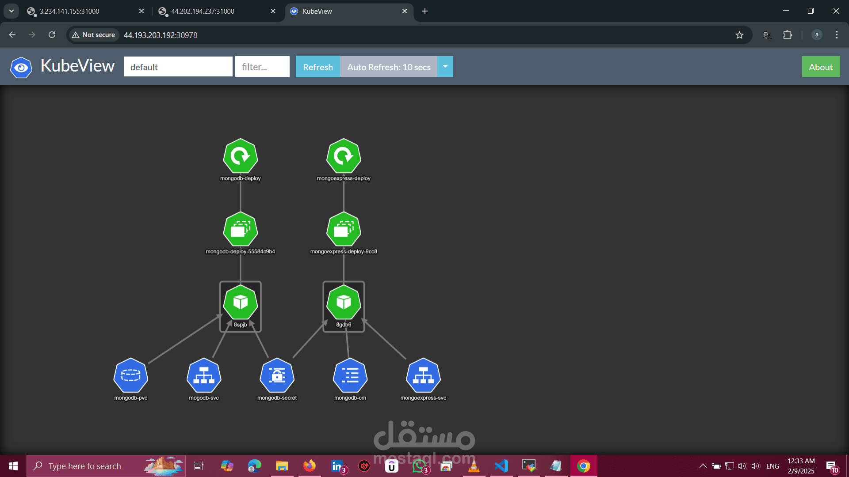Image resolution: width=849 pixels, height=477 pixels.
Task: Close the 3.234.141.155:31000 tab
Action: 141,11
